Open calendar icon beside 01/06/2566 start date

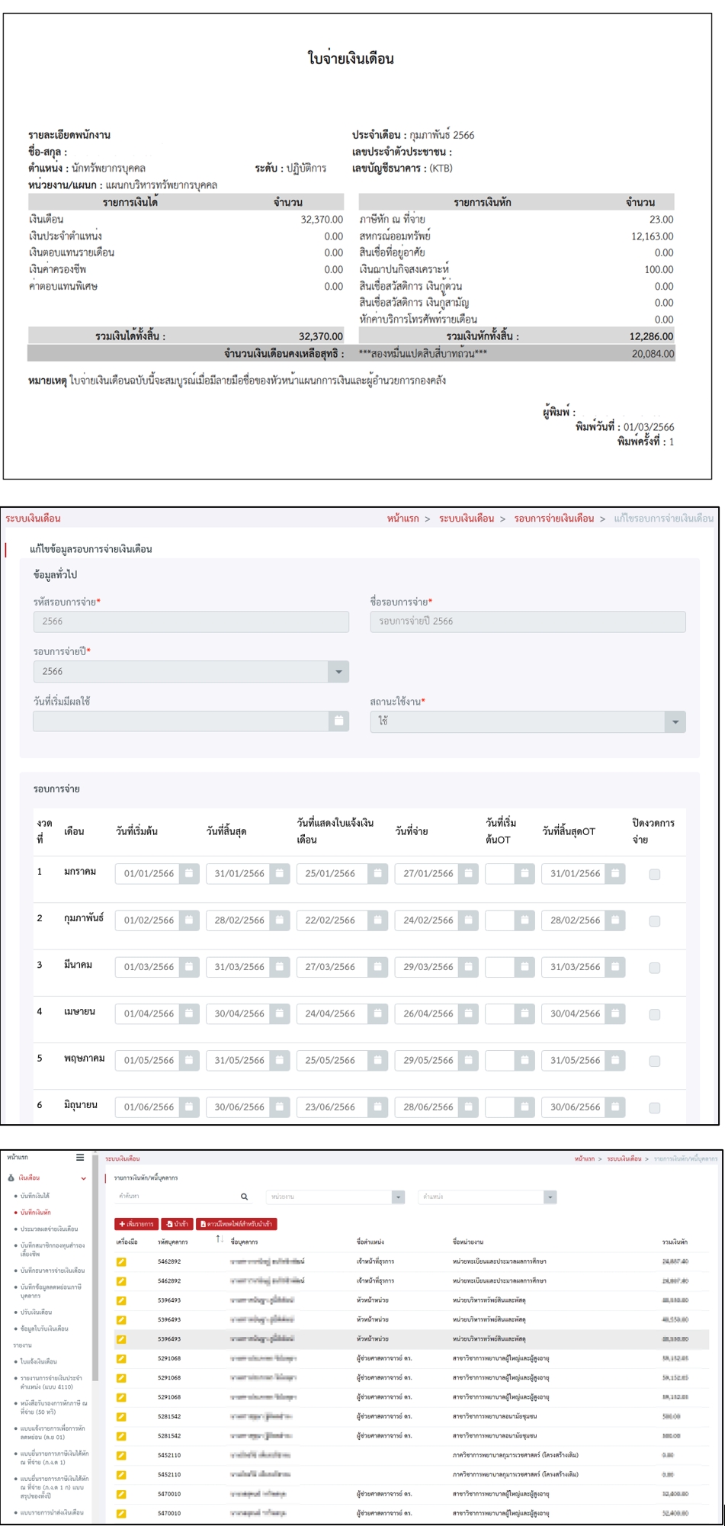(189, 1107)
